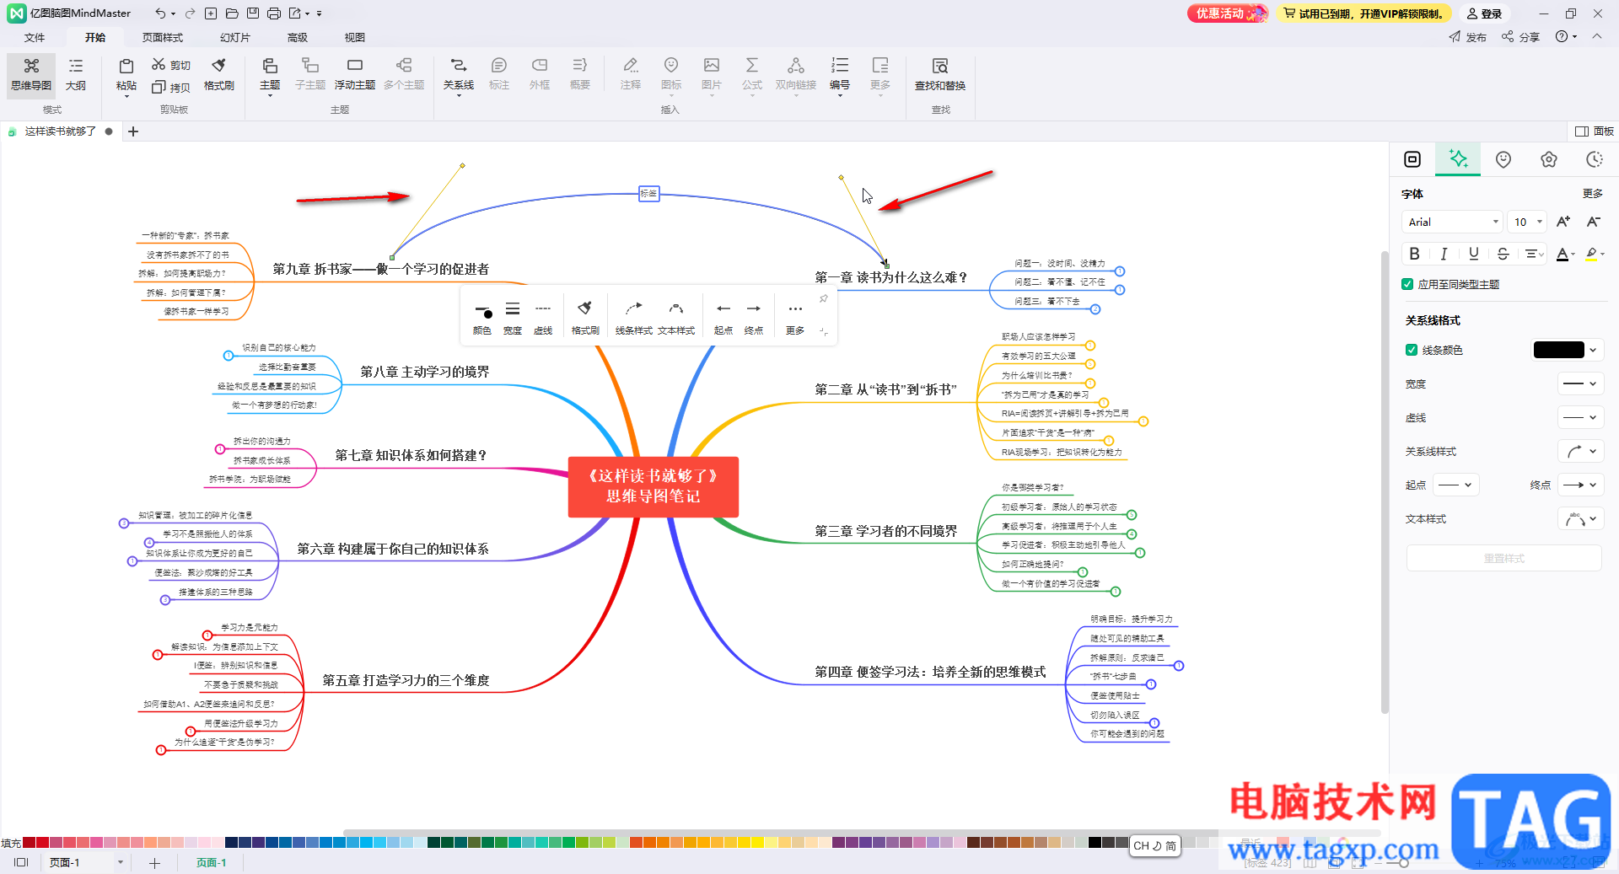Switch to the 页面样式 ribbon tab
1619x874 pixels.
[163, 37]
